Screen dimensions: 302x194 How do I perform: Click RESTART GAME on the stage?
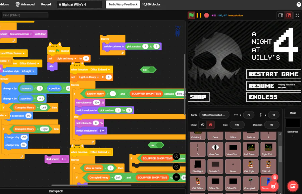[273, 74]
